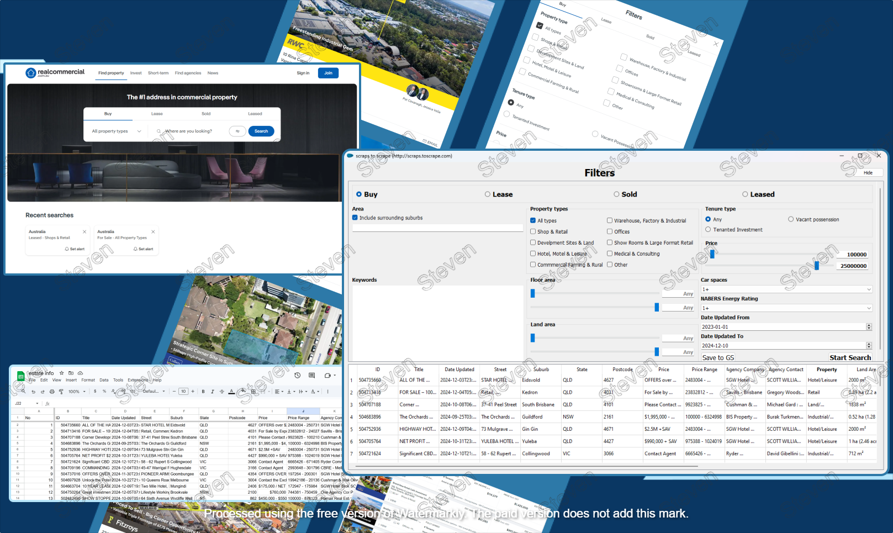Click the Floor area minimum slider handle
Viewport: 893px width, 533px height.
tap(532, 293)
